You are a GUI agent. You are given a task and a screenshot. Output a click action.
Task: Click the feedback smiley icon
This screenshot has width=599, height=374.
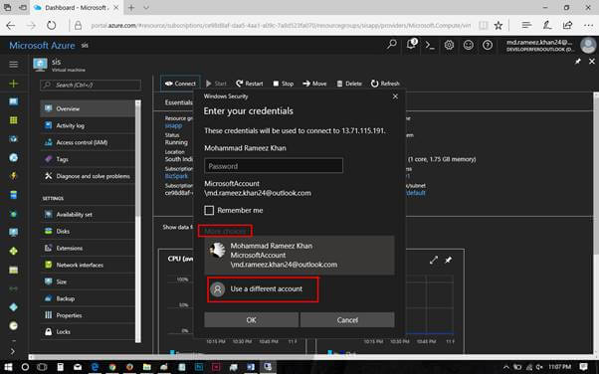[468, 45]
